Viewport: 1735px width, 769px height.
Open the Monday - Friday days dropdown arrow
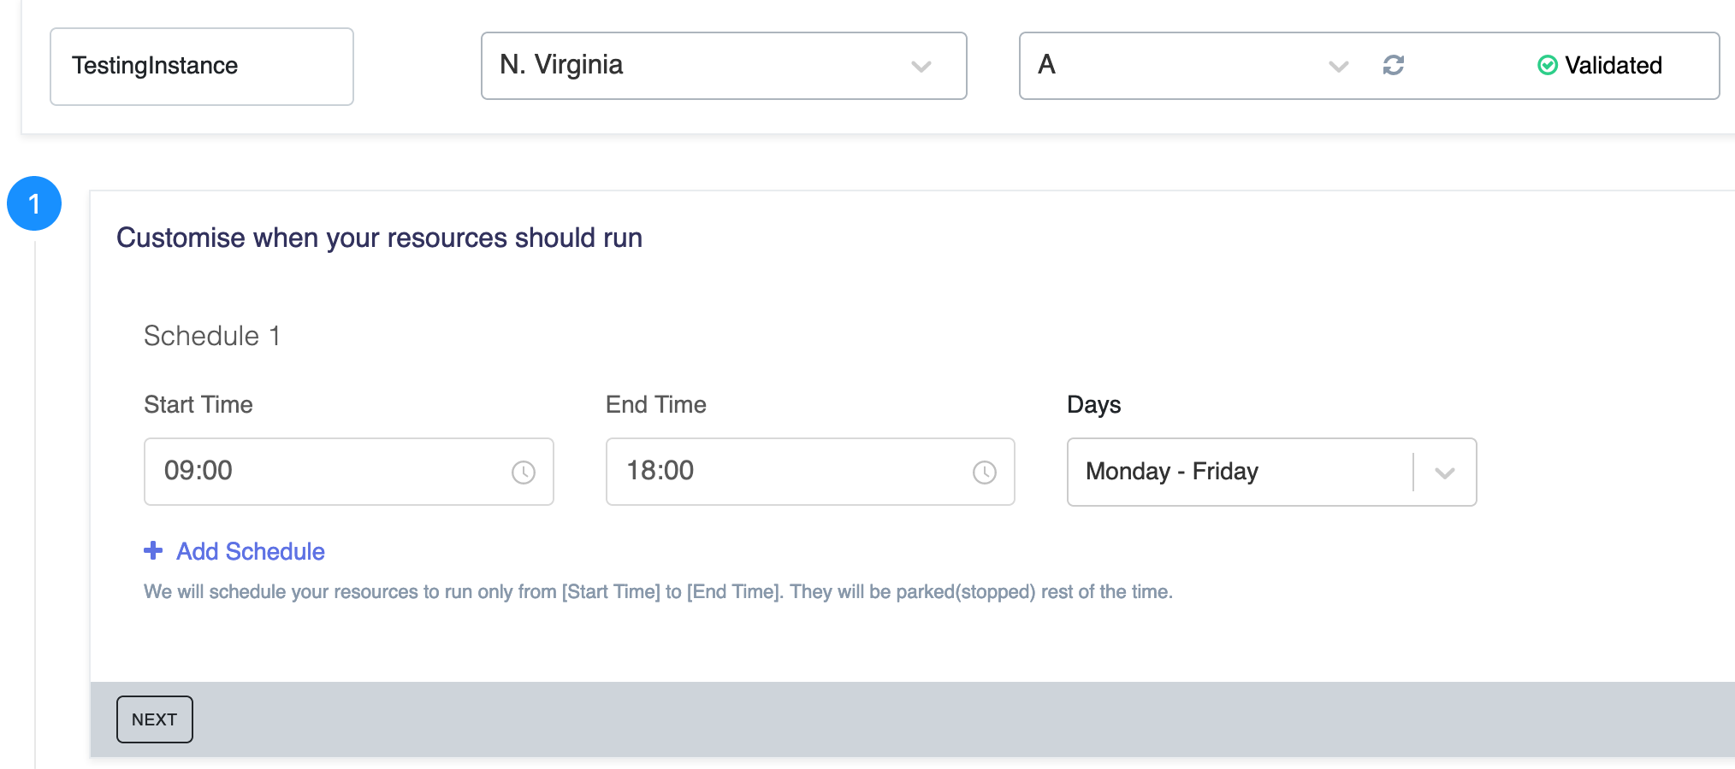[x=1445, y=473]
